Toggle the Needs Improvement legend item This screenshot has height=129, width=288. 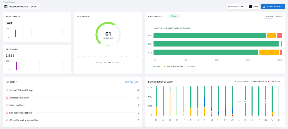point(174,67)
